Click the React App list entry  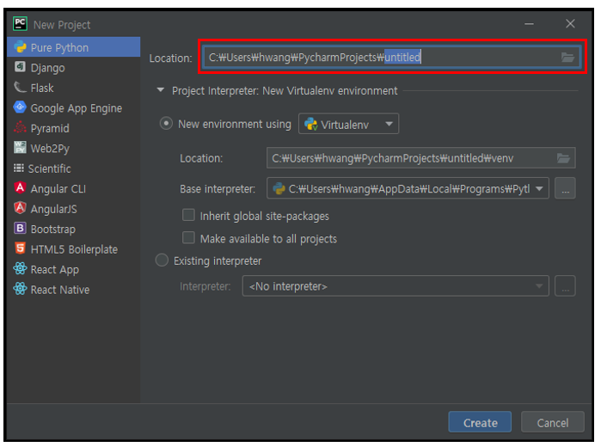point(74,270)
